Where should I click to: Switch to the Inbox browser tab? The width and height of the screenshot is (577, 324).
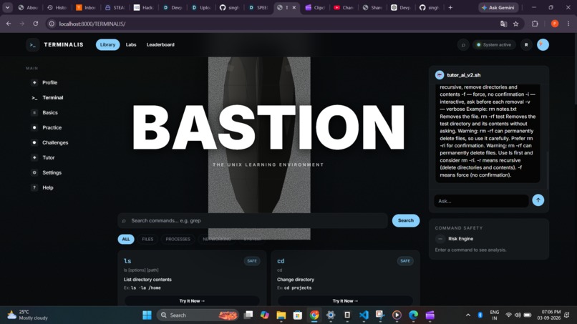click(x=86, y=7)
